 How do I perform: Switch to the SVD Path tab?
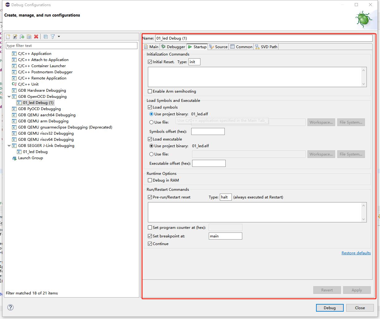point(266,47)
